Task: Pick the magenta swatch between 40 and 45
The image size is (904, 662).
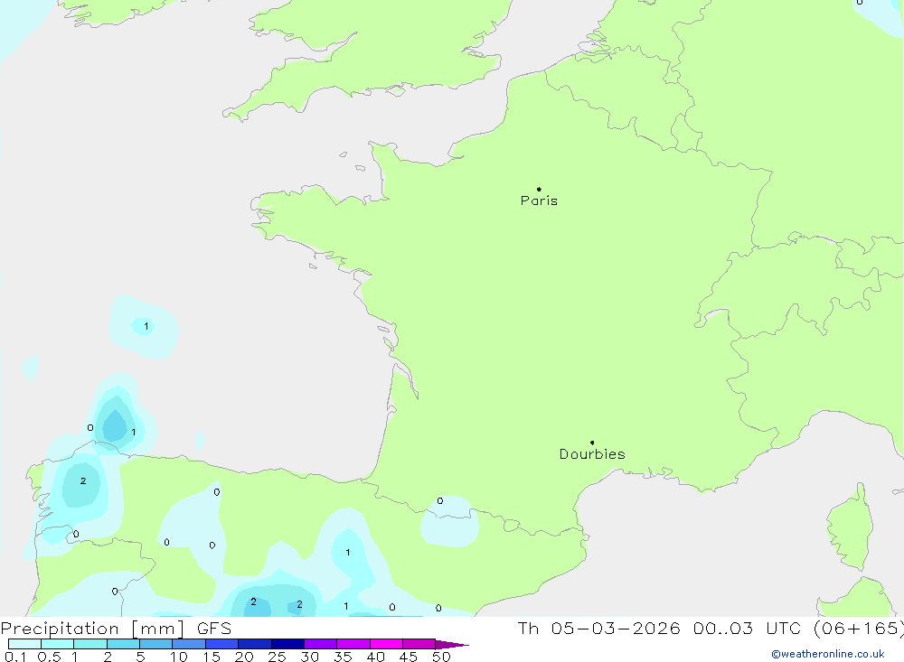Action: tap(386, 644)
